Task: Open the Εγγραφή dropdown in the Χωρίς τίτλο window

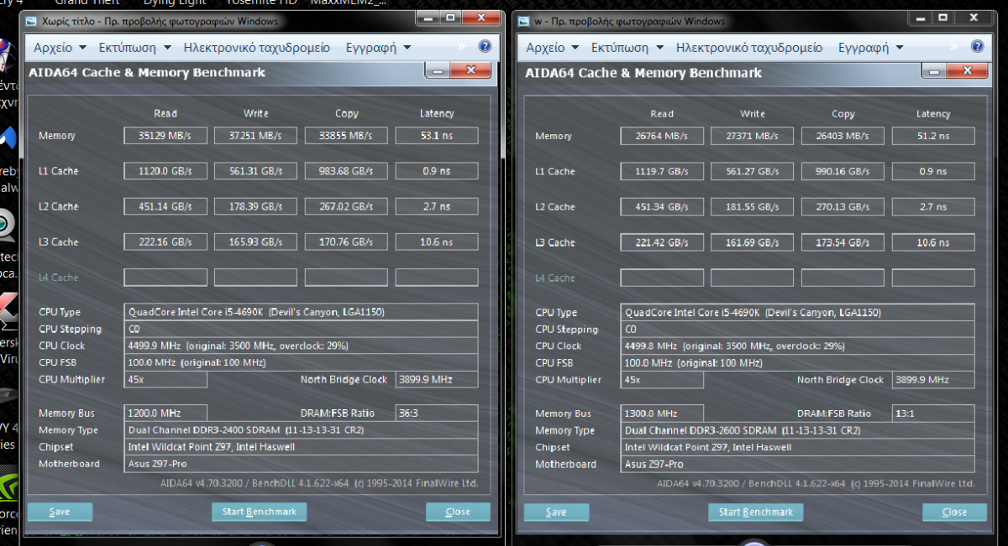Action: click(376, 48)
